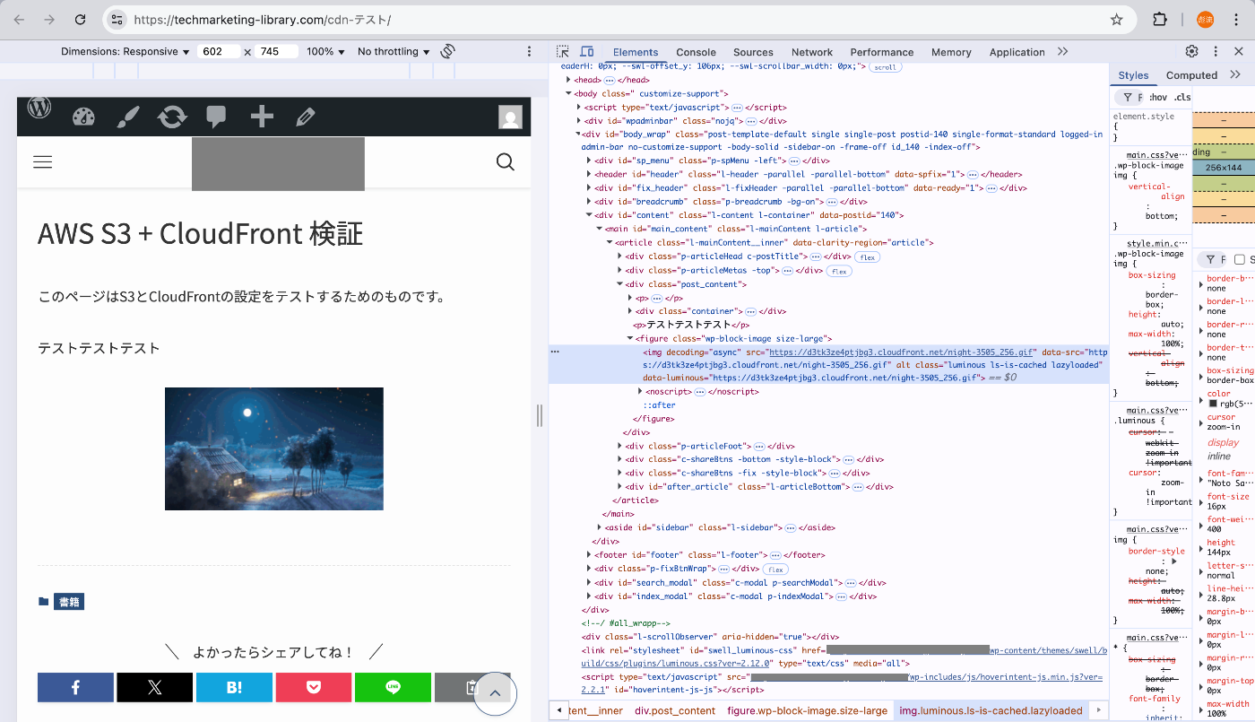The width and height of the screenshot is (1255, 722).
Task: Click the viewport width field showing 602
Action: click(219, 52)
